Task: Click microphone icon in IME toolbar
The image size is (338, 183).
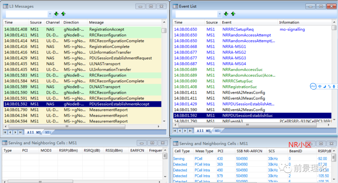Action: point(334,86)
